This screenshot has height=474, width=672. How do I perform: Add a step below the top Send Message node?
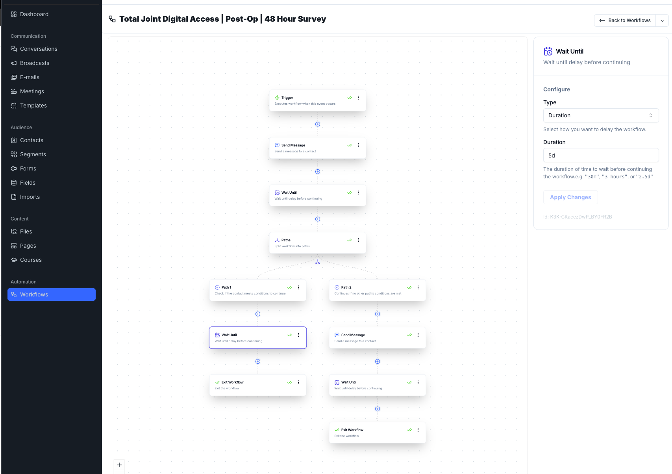[x=318, y=172]
